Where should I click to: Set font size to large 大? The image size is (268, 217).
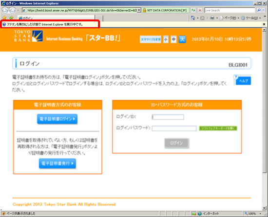click(182, 39)
